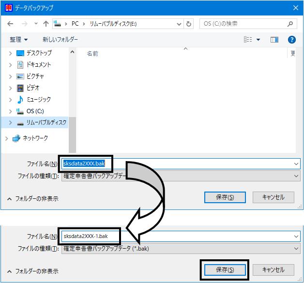Image resolution: width=304 pixels, height=283 pixels.
Task: Click キャンセル in the upper dialog
Action: 274,197
